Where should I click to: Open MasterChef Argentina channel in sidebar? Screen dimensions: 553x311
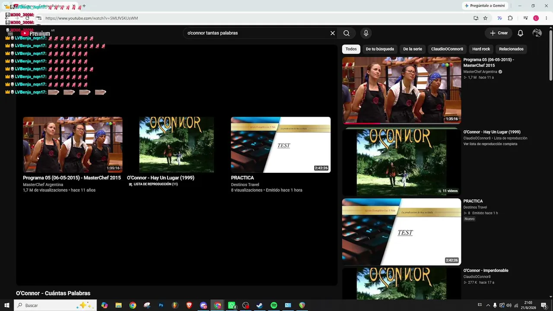[480, 72]
